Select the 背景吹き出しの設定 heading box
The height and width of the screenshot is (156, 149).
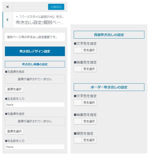109,35
